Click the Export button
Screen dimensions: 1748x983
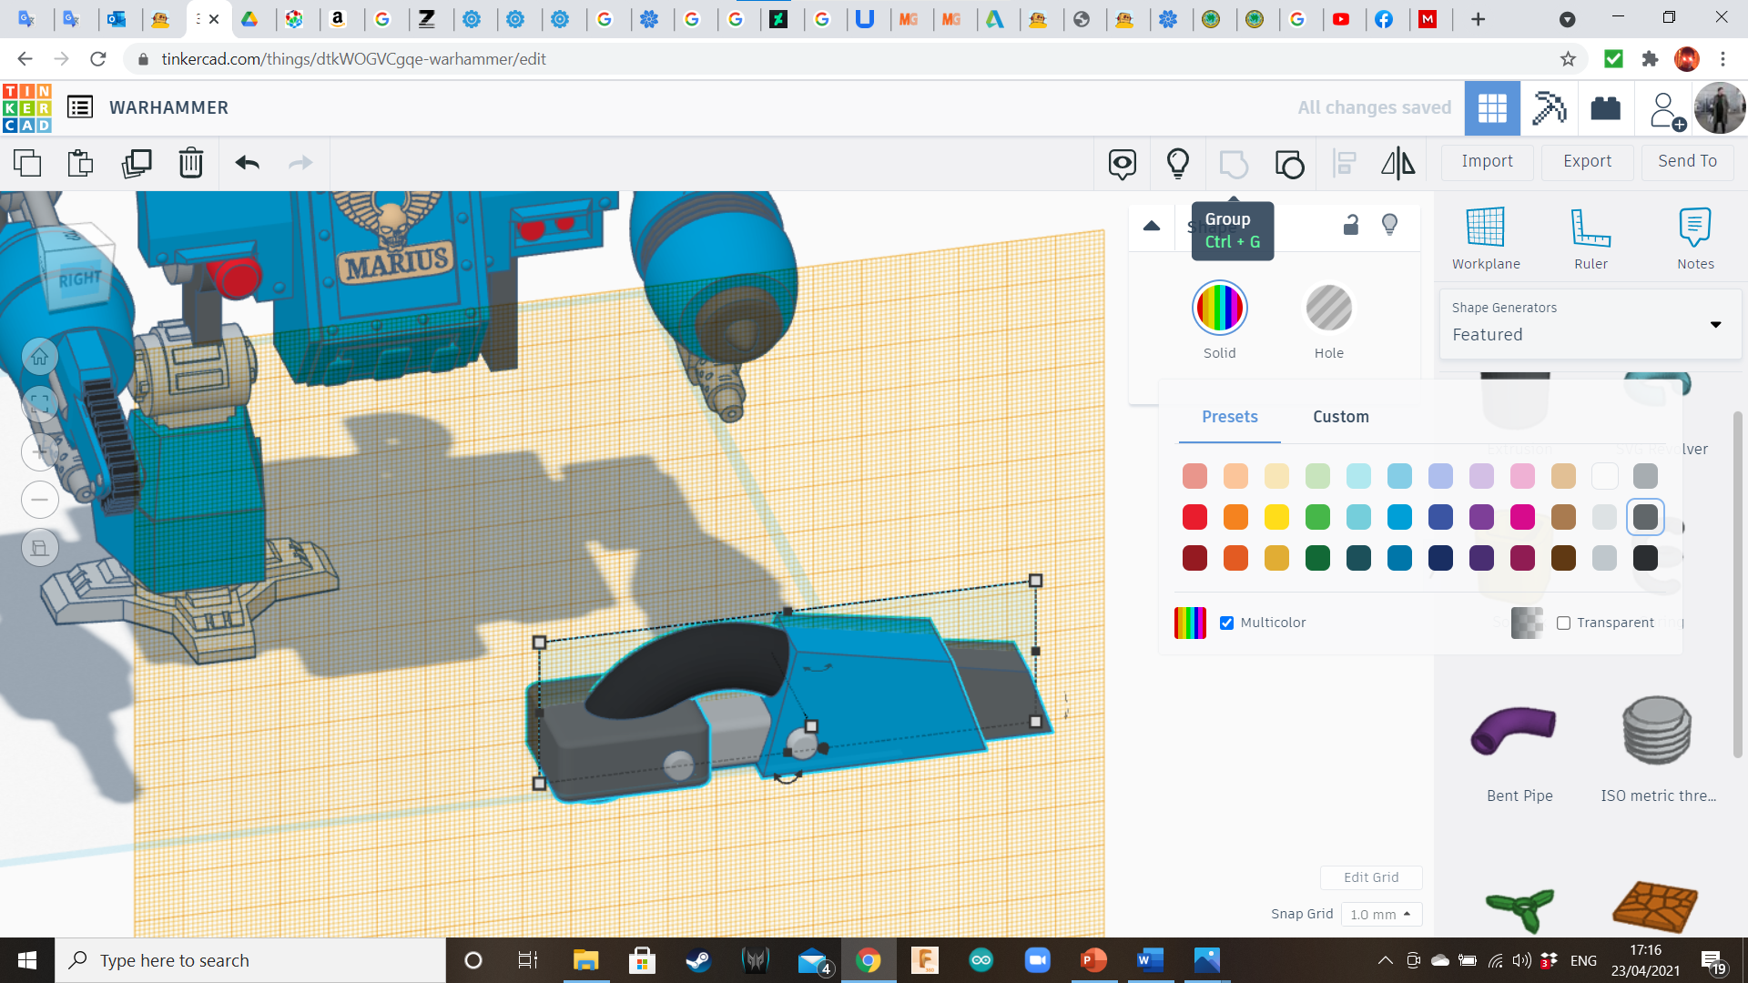(x=1587, y=161)
